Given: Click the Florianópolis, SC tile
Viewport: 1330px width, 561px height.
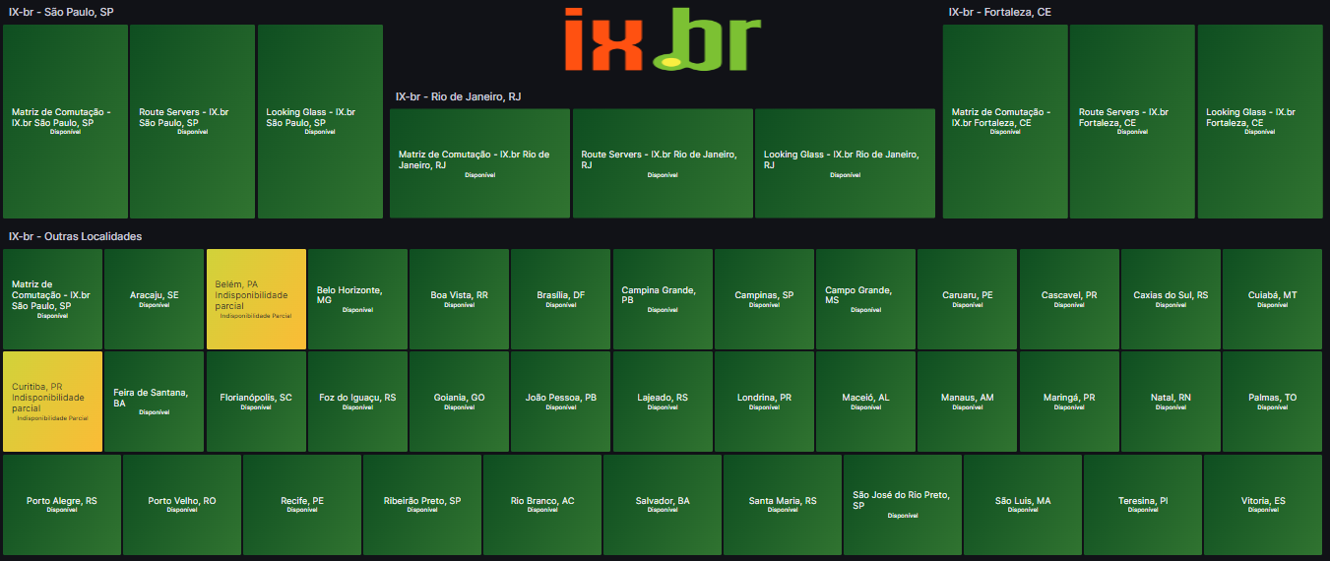Looking at the screenshot, I should (x=256, y=402).
